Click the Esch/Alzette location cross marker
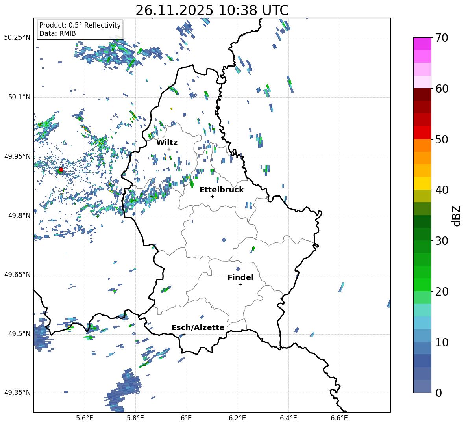Screen dimensions: 466x426 pyautogui.click(x=184, y=334)
